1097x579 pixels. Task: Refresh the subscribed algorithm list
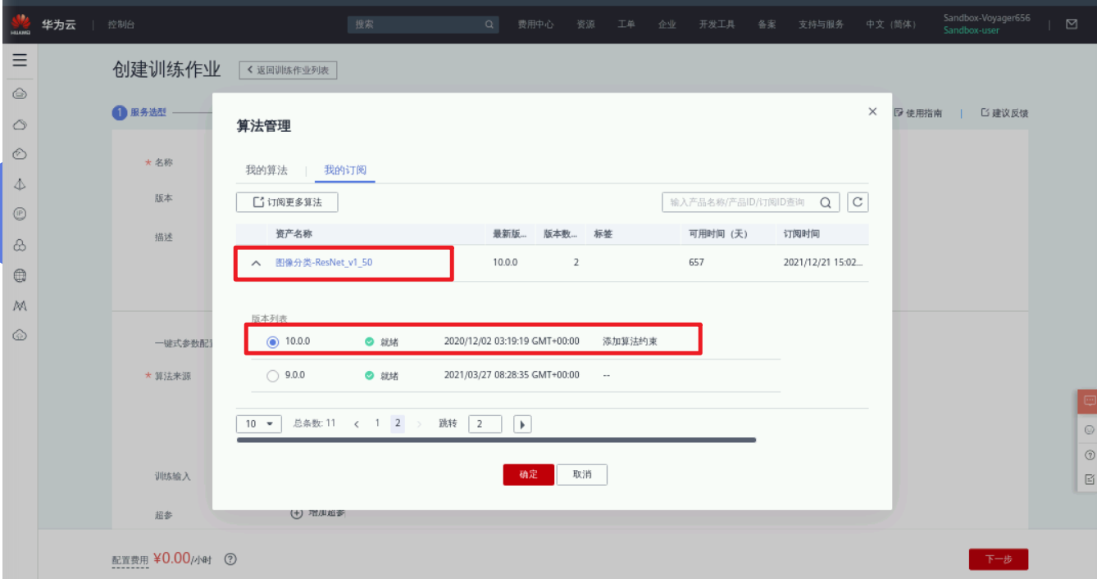point(857,202)
